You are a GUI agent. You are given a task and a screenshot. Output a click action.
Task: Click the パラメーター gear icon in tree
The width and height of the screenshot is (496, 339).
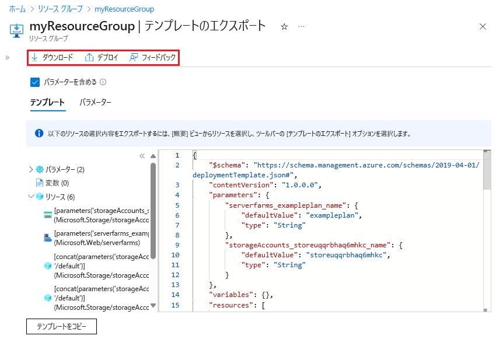40,169
